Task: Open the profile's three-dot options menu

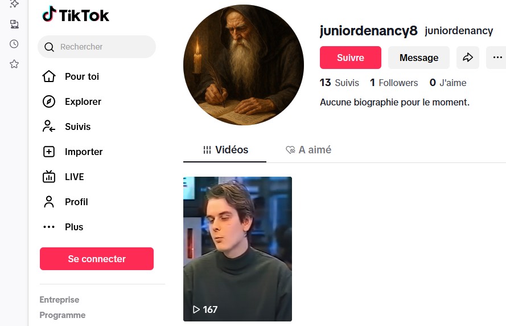Action: (497, 58)
